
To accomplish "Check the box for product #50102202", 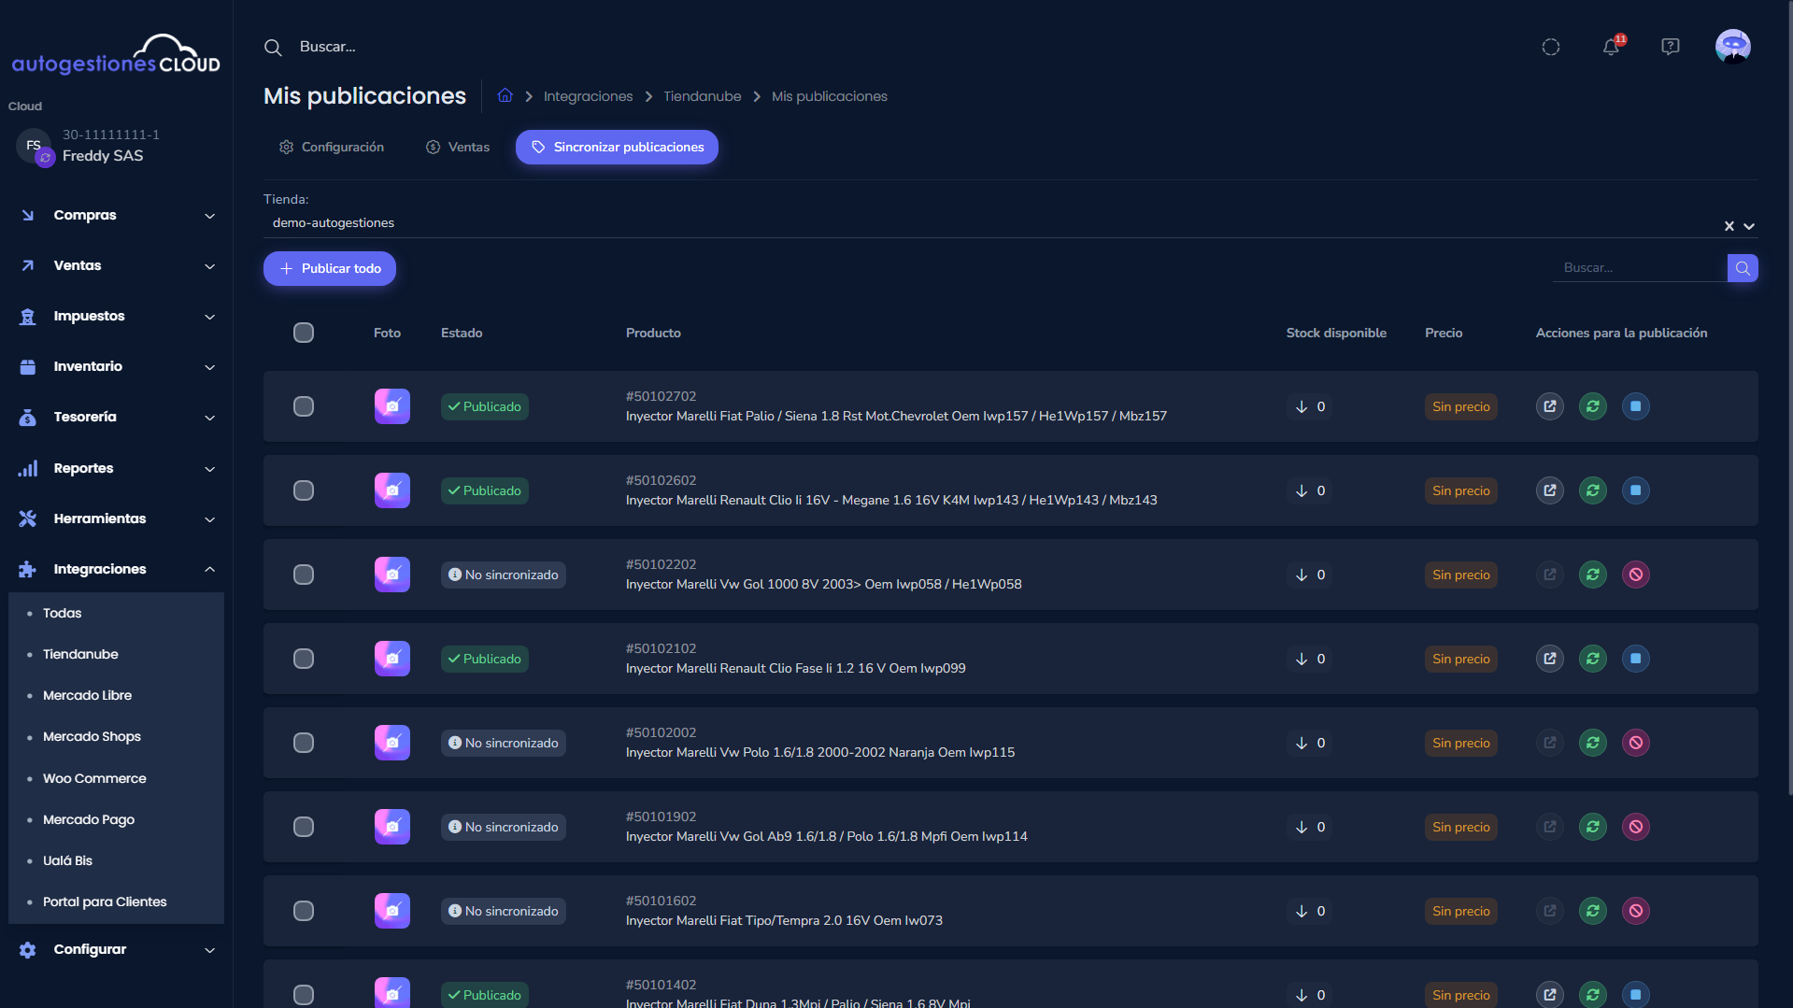I will click(304, 575).
